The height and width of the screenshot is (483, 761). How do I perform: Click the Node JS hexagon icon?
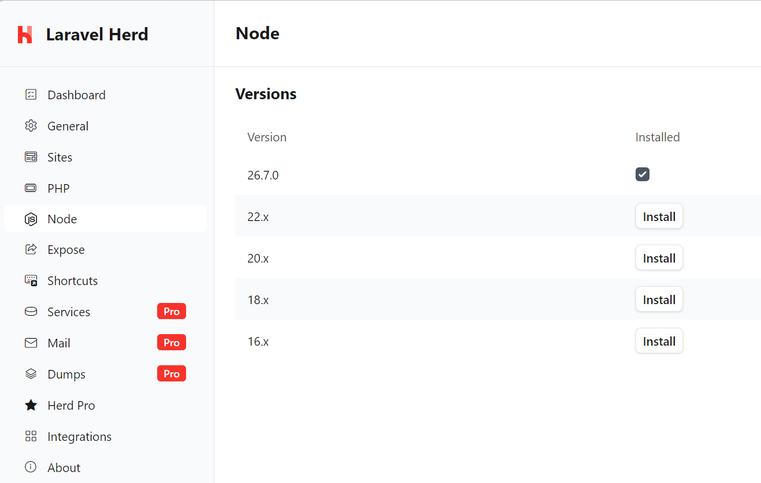[x=31, y=219]
